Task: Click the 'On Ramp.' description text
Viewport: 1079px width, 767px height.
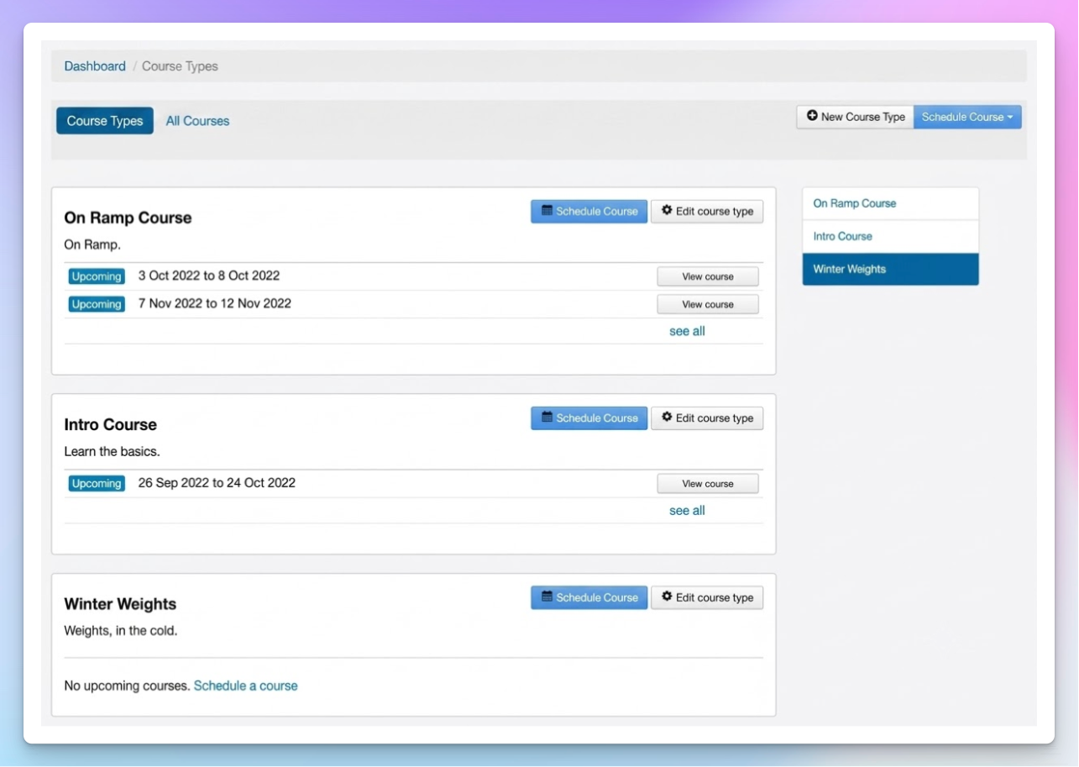Action: click(92, 244)
